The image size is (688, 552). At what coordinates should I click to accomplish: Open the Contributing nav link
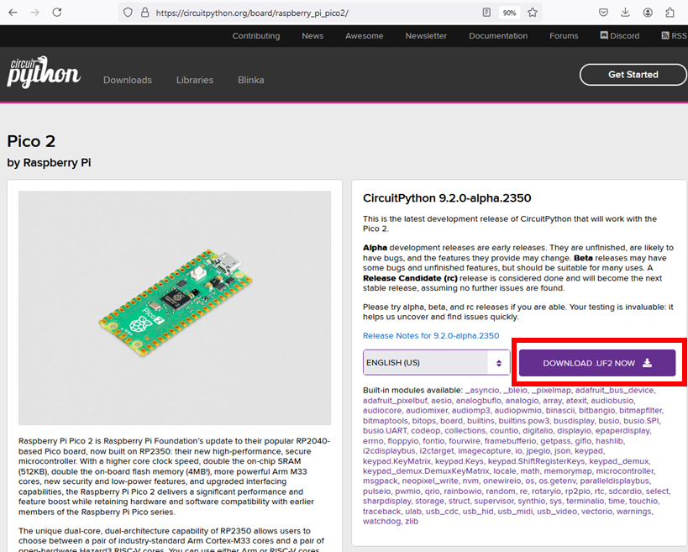[x=256, y=36]
